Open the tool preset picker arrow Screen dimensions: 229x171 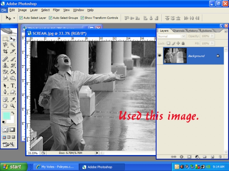coord(14,18)
